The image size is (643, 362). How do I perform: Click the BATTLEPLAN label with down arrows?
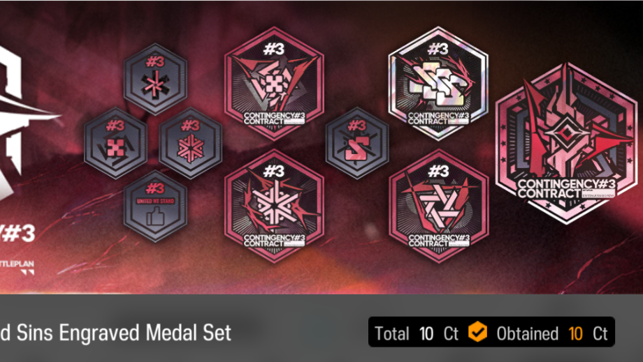[17, 267]
